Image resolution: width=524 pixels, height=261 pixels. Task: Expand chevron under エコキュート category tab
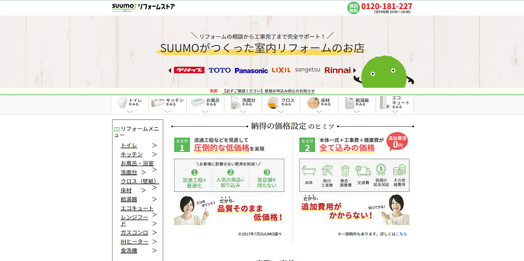click(395, 112)
